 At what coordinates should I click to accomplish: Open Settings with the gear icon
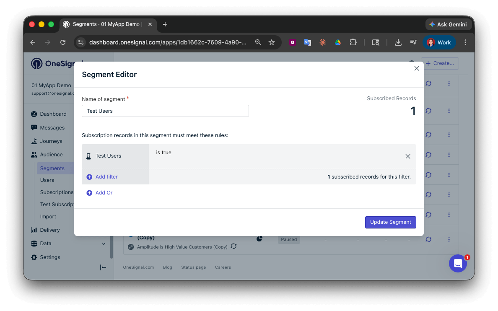pyautogui.click(x=34, y=257)
